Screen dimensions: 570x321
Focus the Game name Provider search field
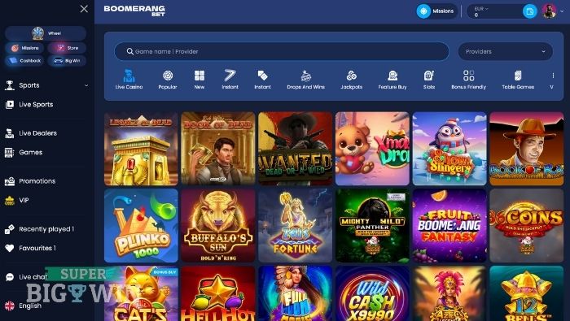[282, 51]
